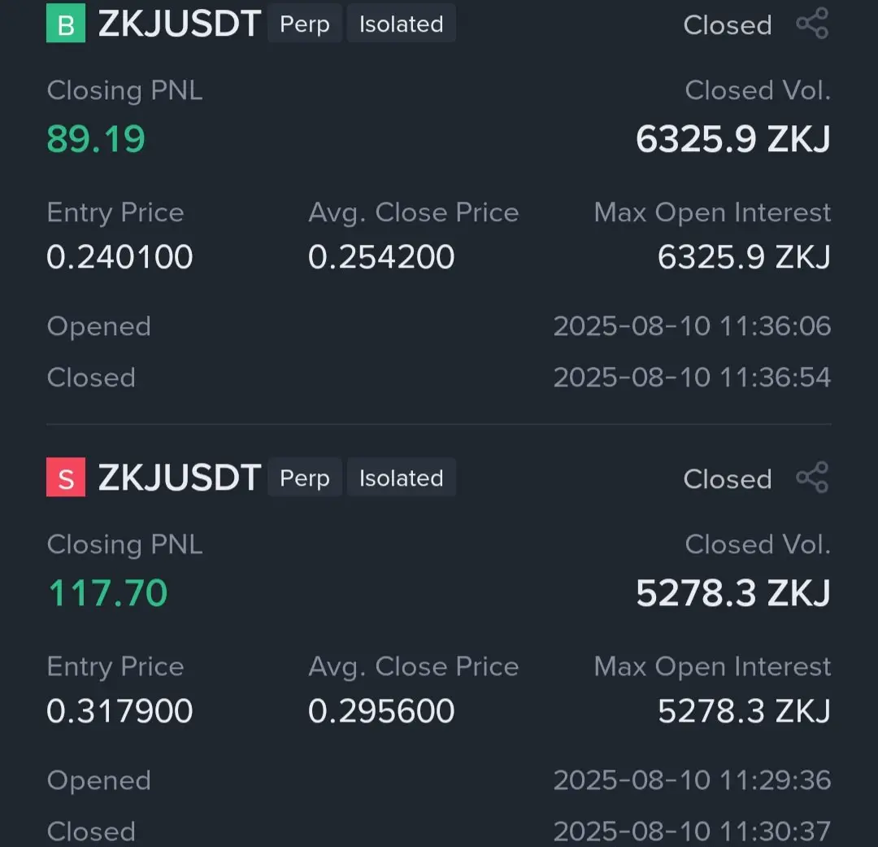Tap the 89.19 closing PNL value
Image resolution: width=878 pixels, height=847 pixels.
point(96,139)
